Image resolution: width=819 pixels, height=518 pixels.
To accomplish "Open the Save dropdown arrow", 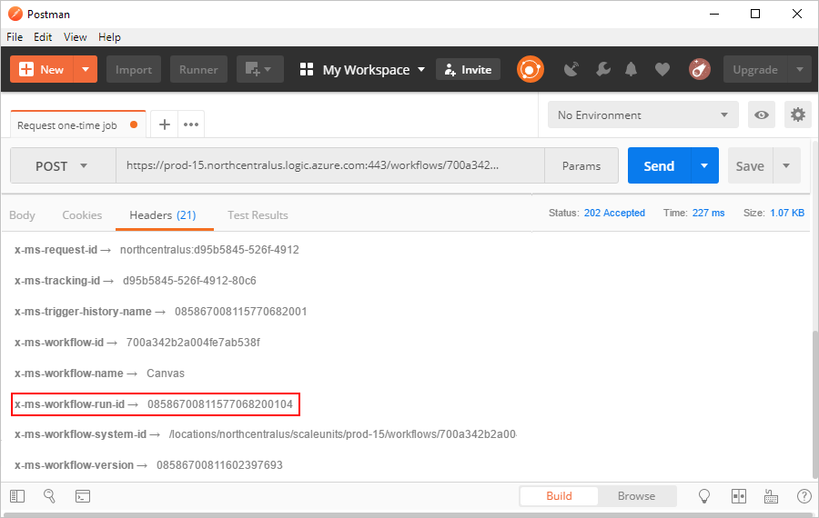I will pos(786,166).
